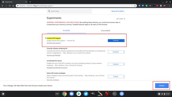Open the browser home page icon
Image resolution: width=172 pixels, height=97 pixels.
coord(13,6)
